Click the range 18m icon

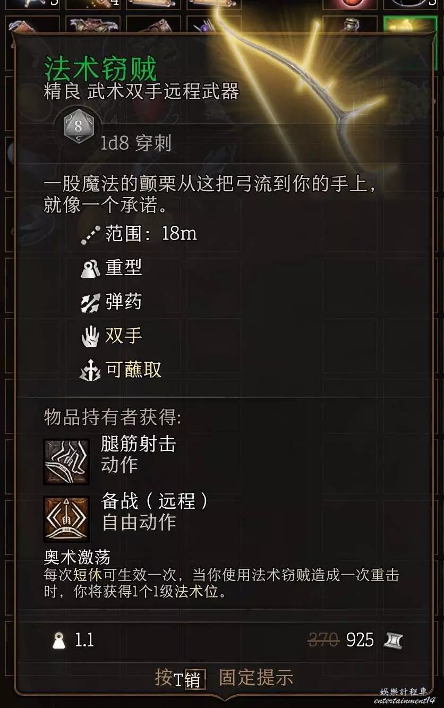pos(90,234)
